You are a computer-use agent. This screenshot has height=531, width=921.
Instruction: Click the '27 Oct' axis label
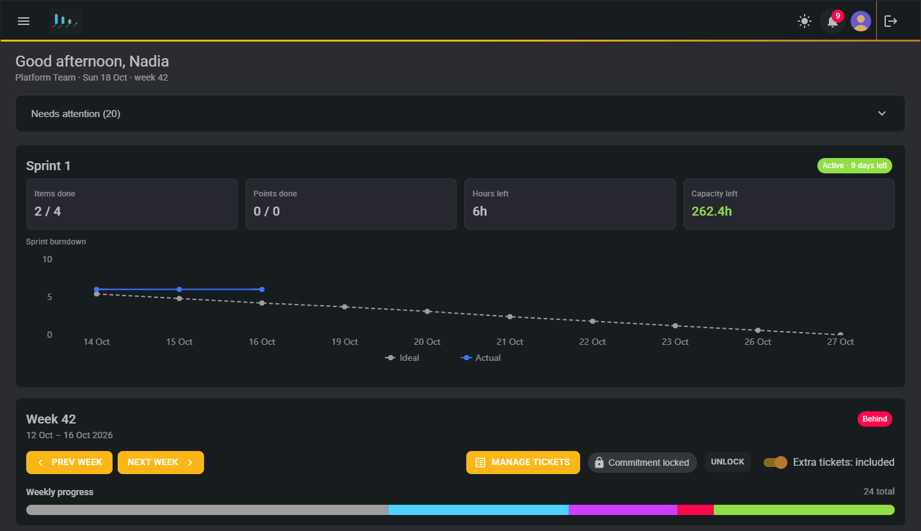(x=840, y=342)
